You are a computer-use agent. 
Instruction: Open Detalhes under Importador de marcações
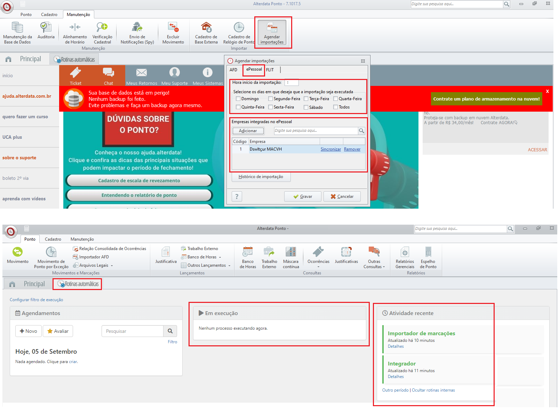(x=396, y=346)
